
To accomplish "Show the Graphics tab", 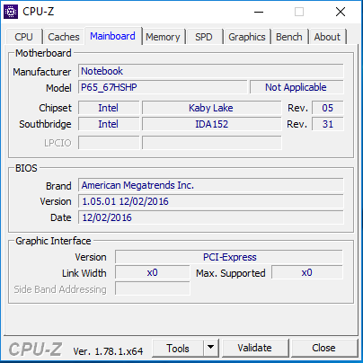I will [247, 37].
